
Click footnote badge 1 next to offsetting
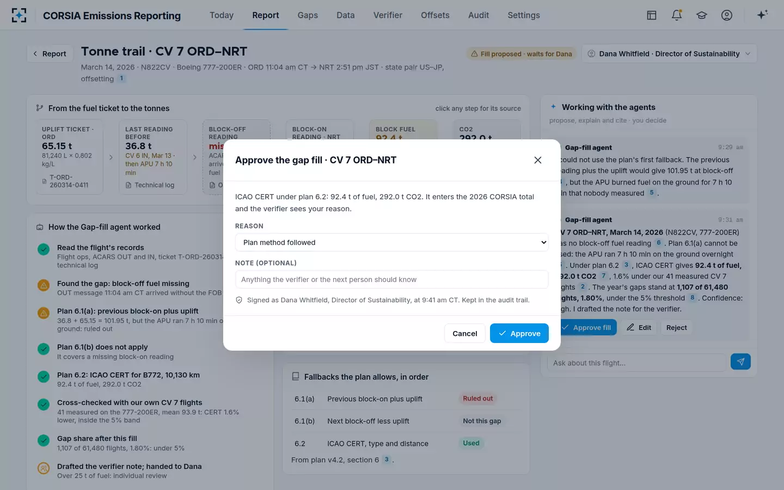click(122, 78)
